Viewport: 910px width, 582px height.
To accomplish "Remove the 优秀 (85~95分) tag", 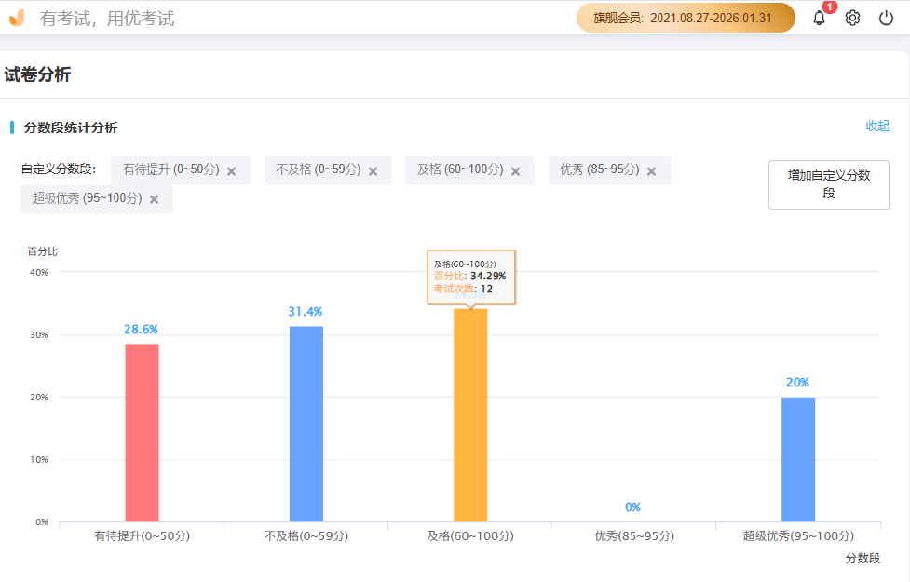I will 652,171.
